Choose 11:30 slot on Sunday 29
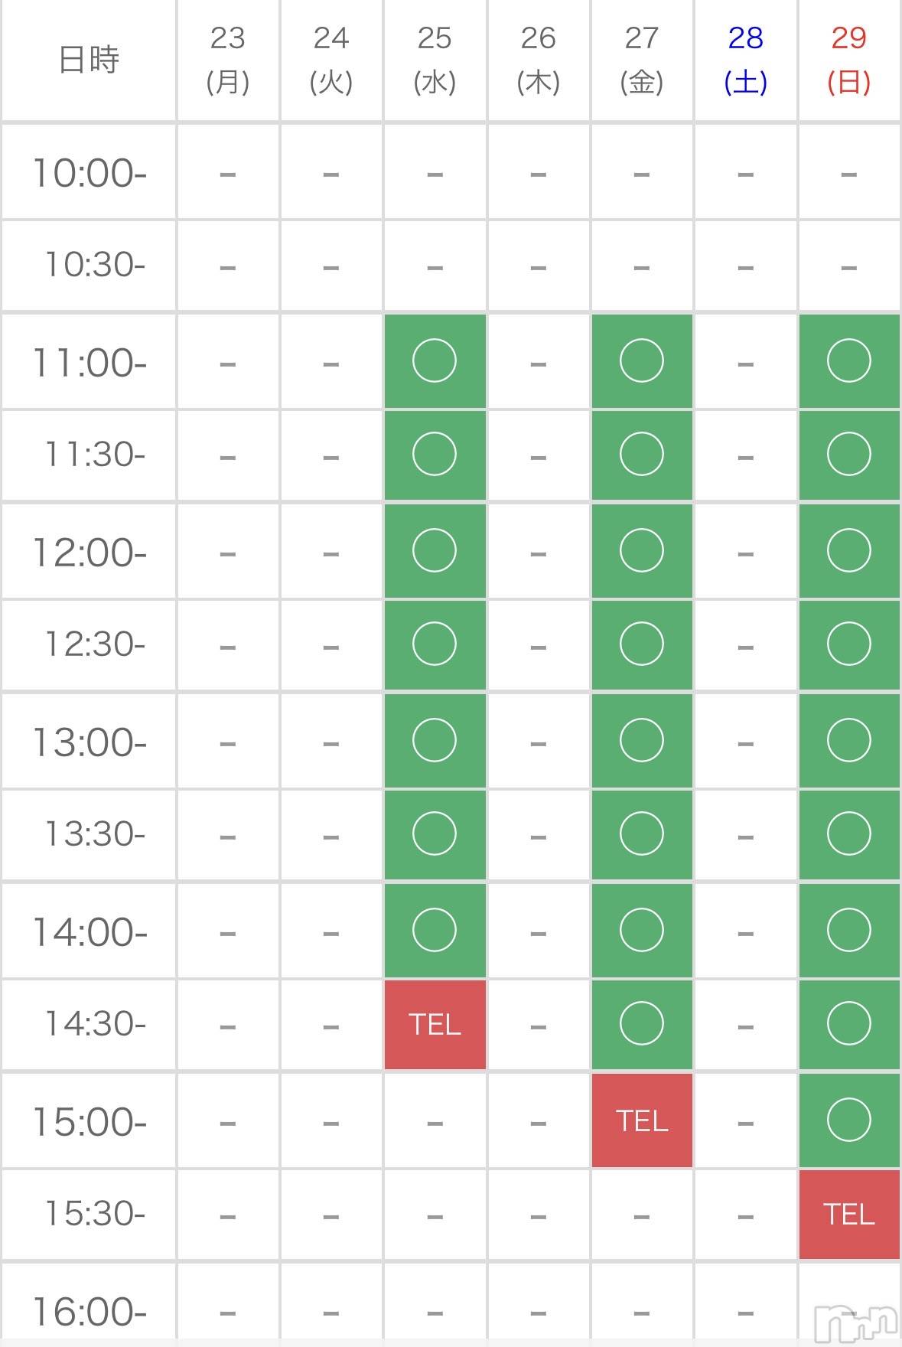The image size is (902, 1347). pos(848,455)
